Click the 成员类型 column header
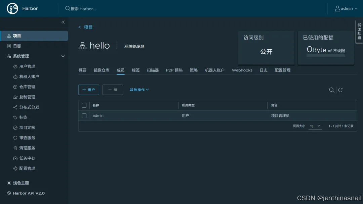The height and width of the screenshot is (204, 363). point(188,105)
